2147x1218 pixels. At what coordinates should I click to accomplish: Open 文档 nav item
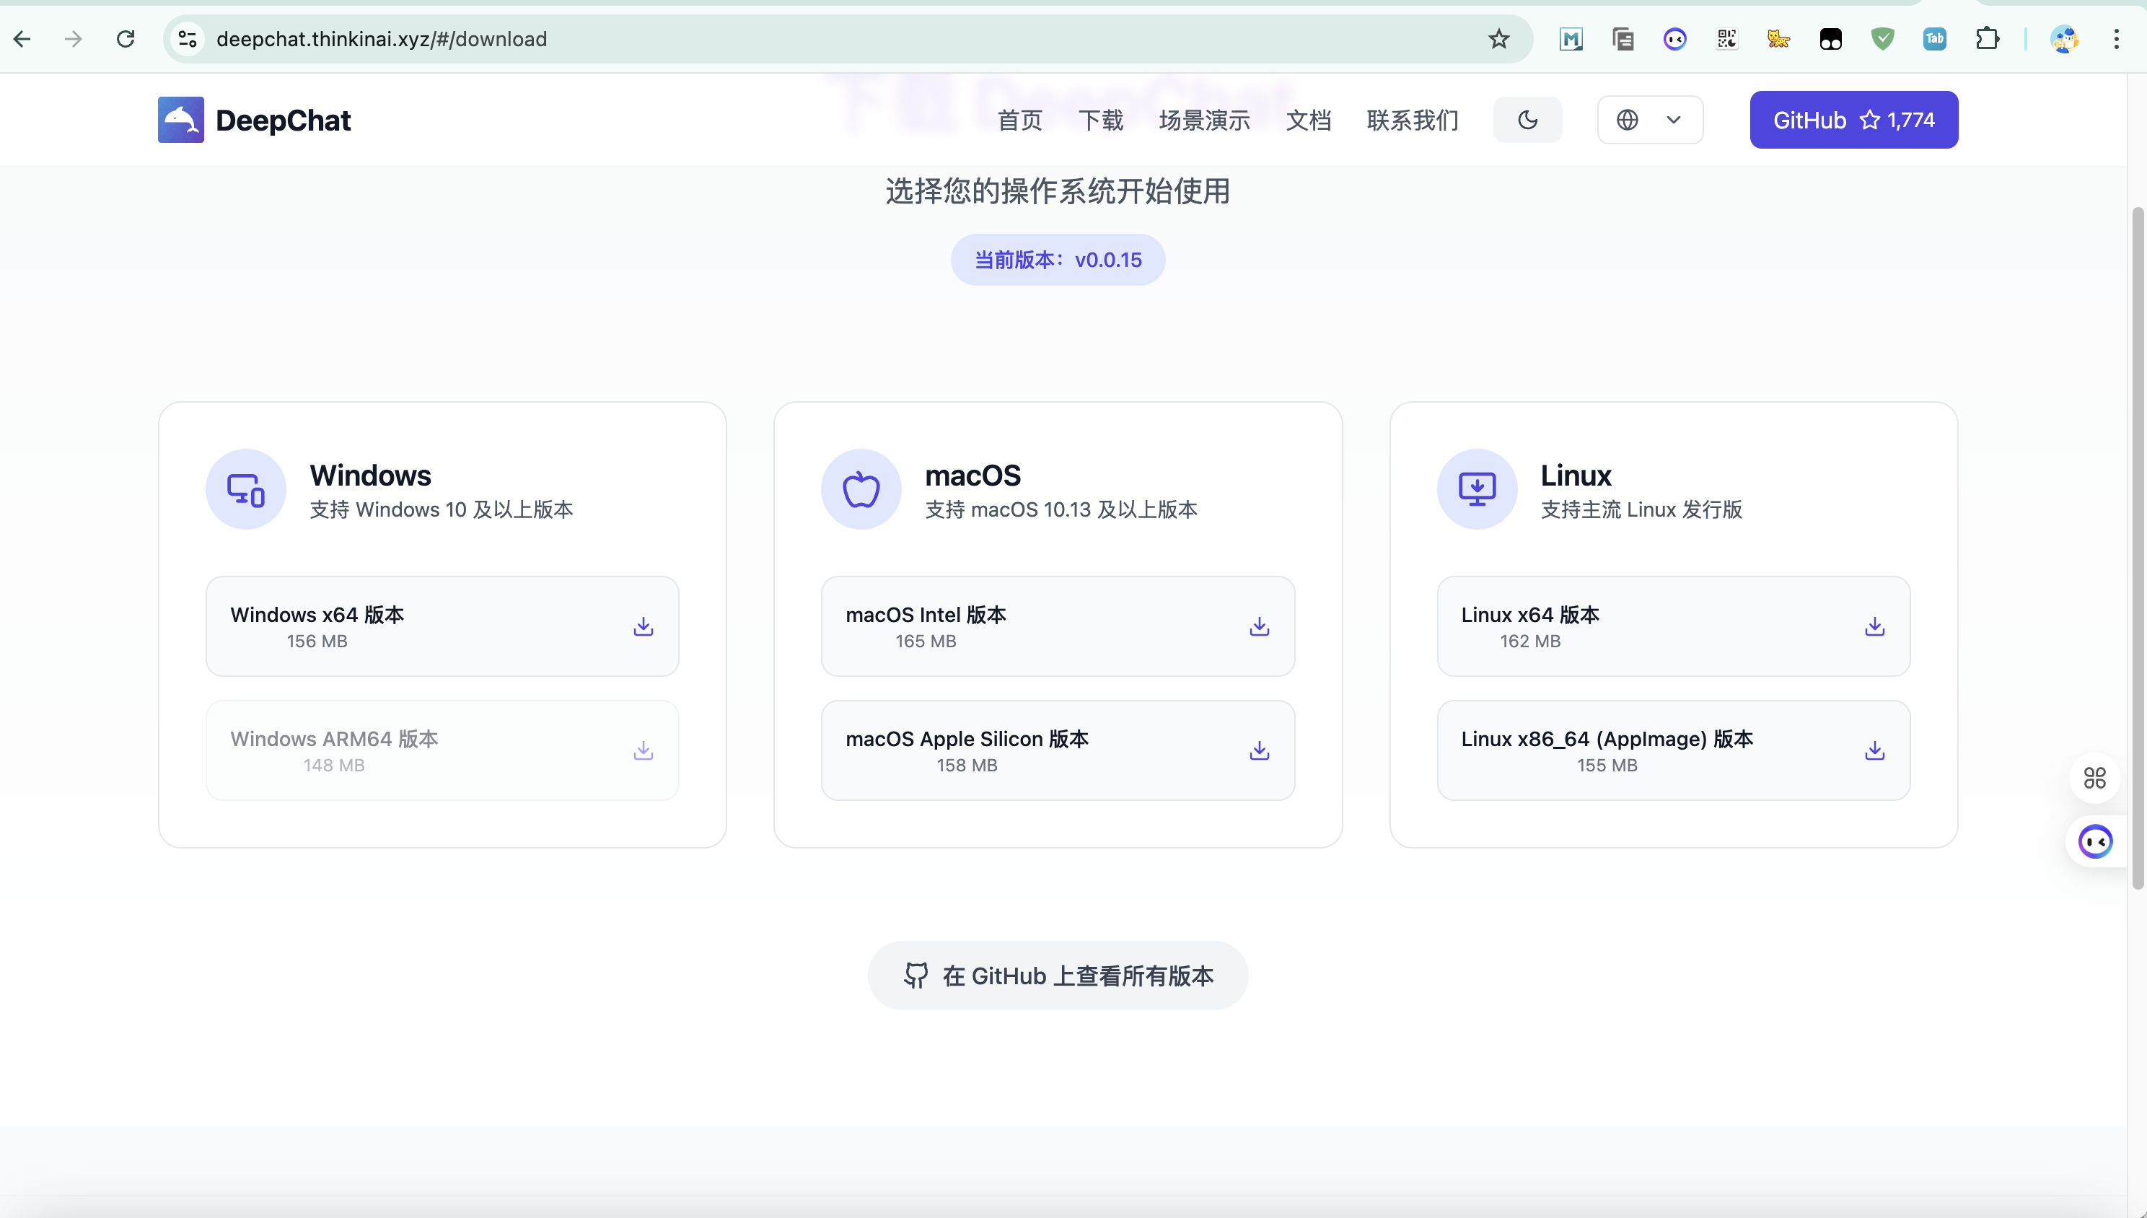tap(1308, 121)
